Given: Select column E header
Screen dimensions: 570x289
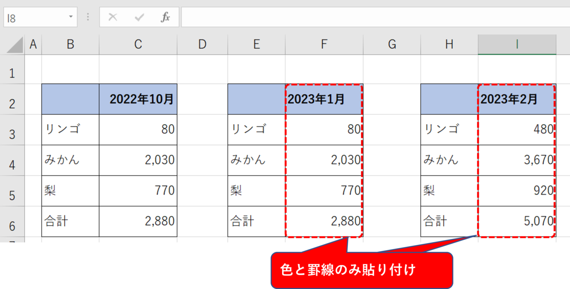Looking at the screenshot, I should pos(256,44).
